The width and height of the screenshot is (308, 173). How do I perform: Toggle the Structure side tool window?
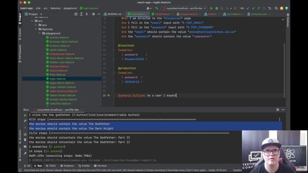pyautogui.click(x=20, y=136)
